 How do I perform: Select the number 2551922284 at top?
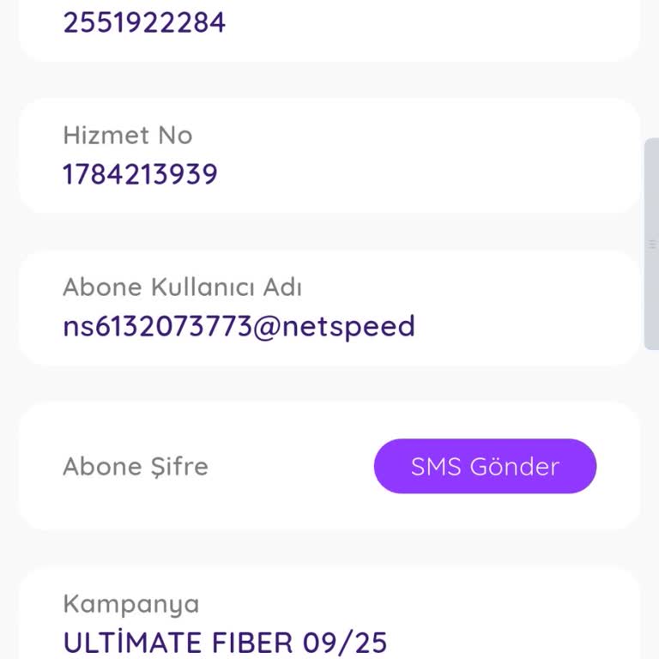coord(144,22)
